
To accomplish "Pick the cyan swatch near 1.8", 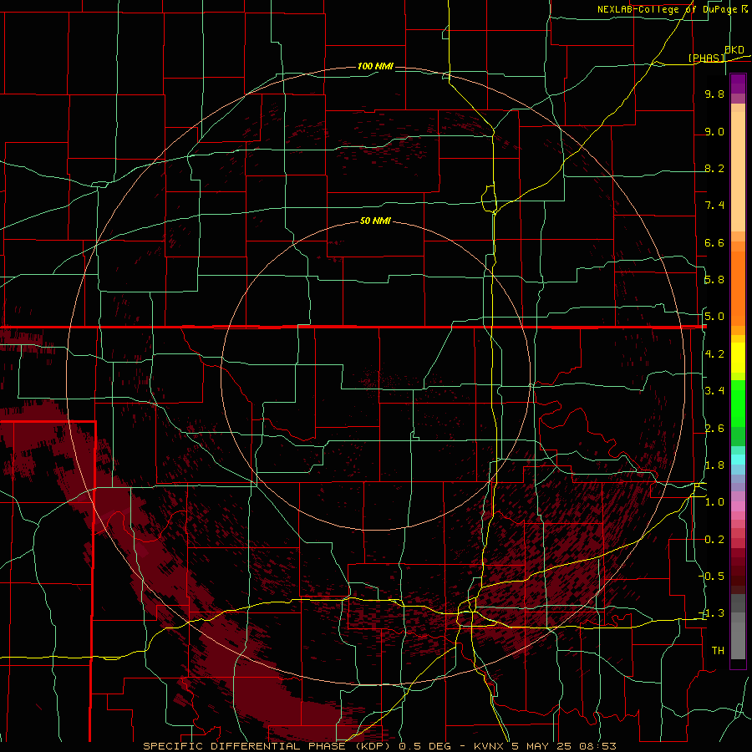I will pyautogui.click(x=738, y=460).
